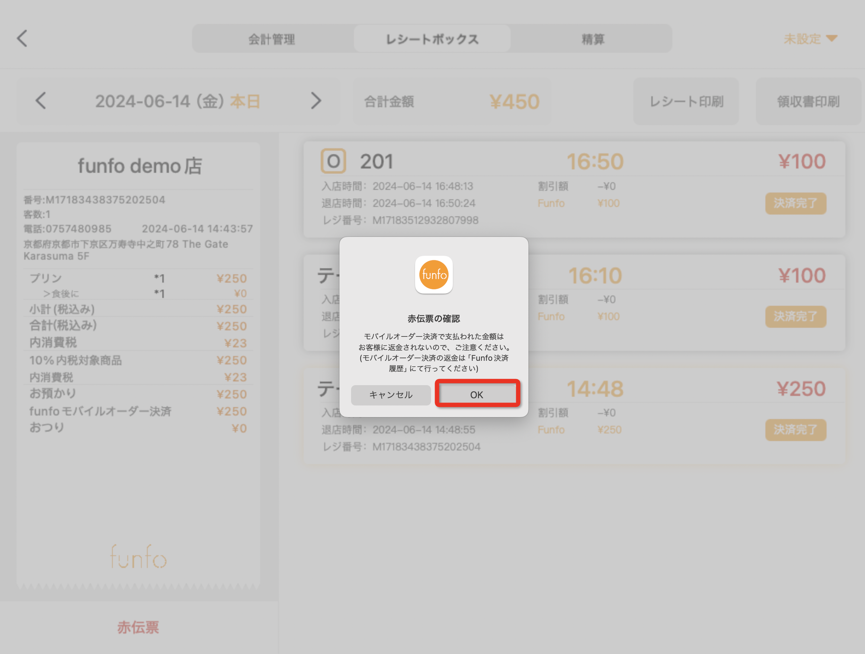Click キャンセル in the dialog
This screenshot has width=865, height=654.
click(391, 395)
